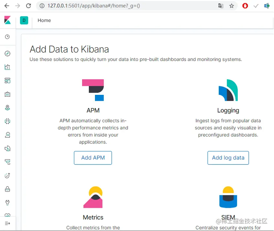Click the Kibana logo

point(7,20)
